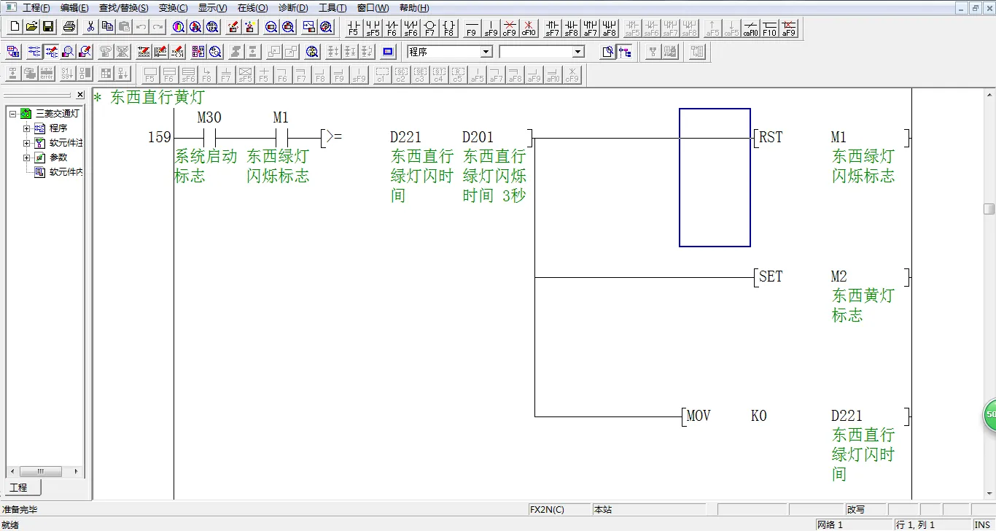The width and height of the screenshot is (996, 531).
Task: Insert a coil (F7)
Action: point(429,28)
